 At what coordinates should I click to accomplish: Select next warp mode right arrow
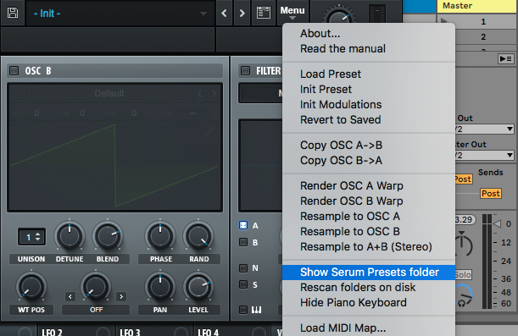pos(121,296)
